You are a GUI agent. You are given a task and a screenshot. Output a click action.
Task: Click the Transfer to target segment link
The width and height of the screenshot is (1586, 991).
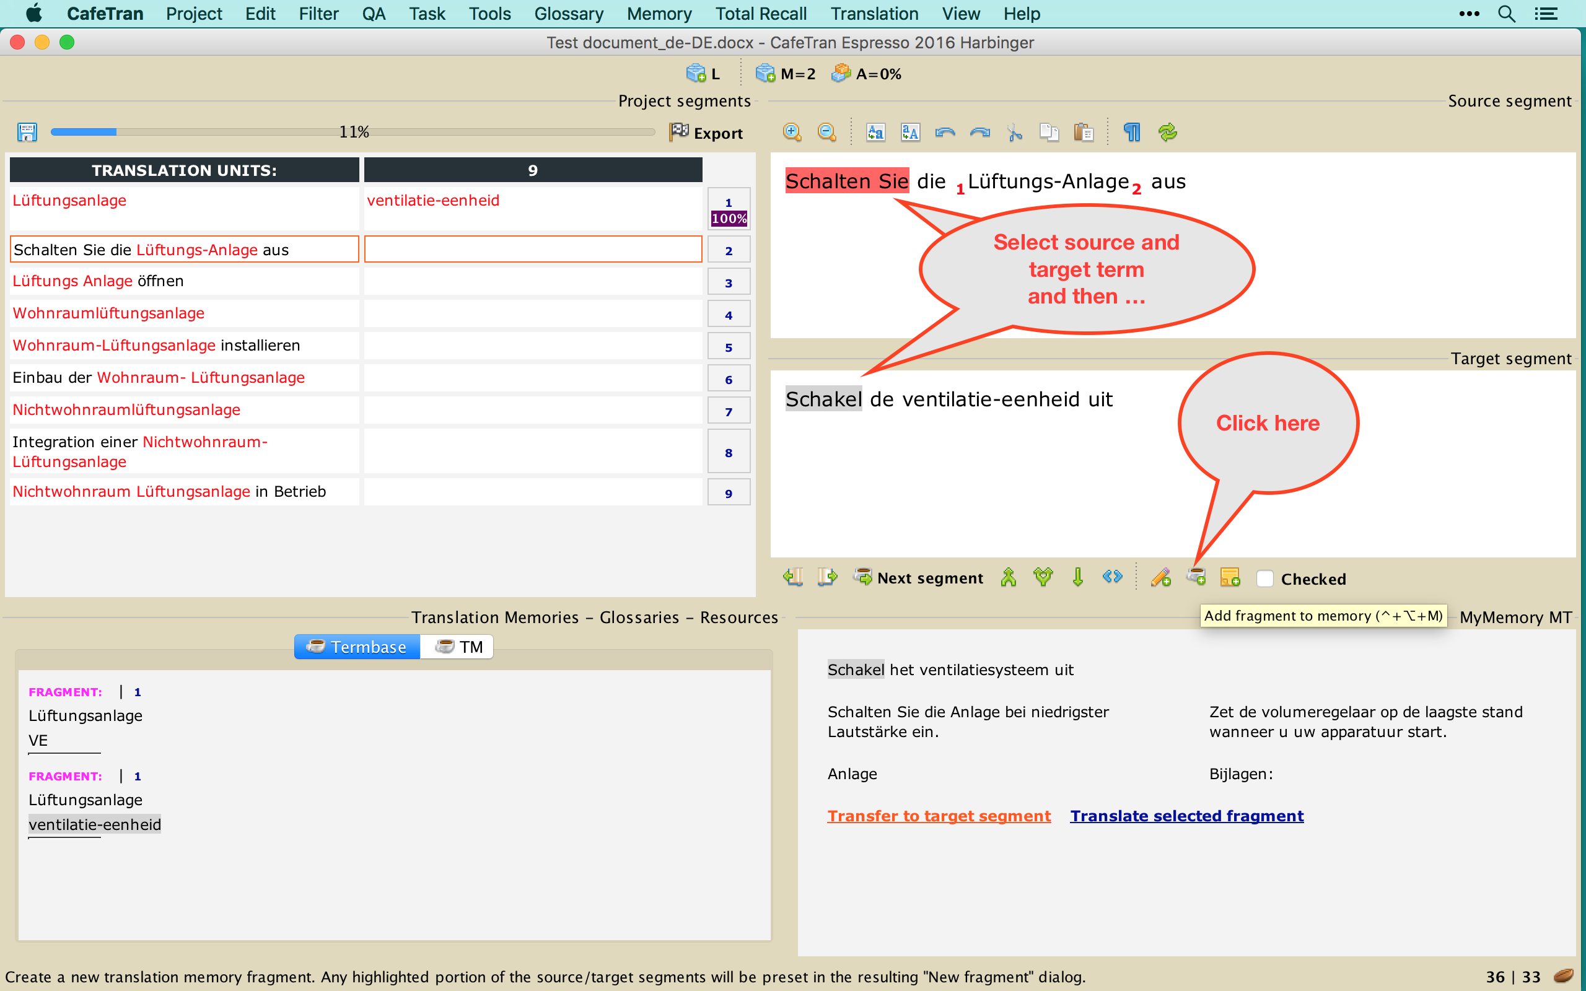(939, 816)
